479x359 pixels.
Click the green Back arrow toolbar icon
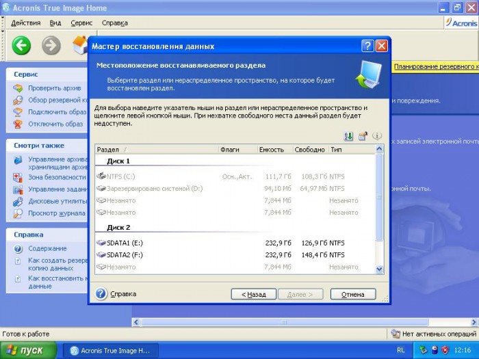click(x=21, y=46)
